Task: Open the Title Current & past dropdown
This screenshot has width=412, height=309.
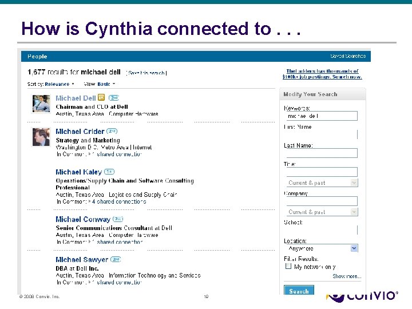Action: (x=322, y=183)
